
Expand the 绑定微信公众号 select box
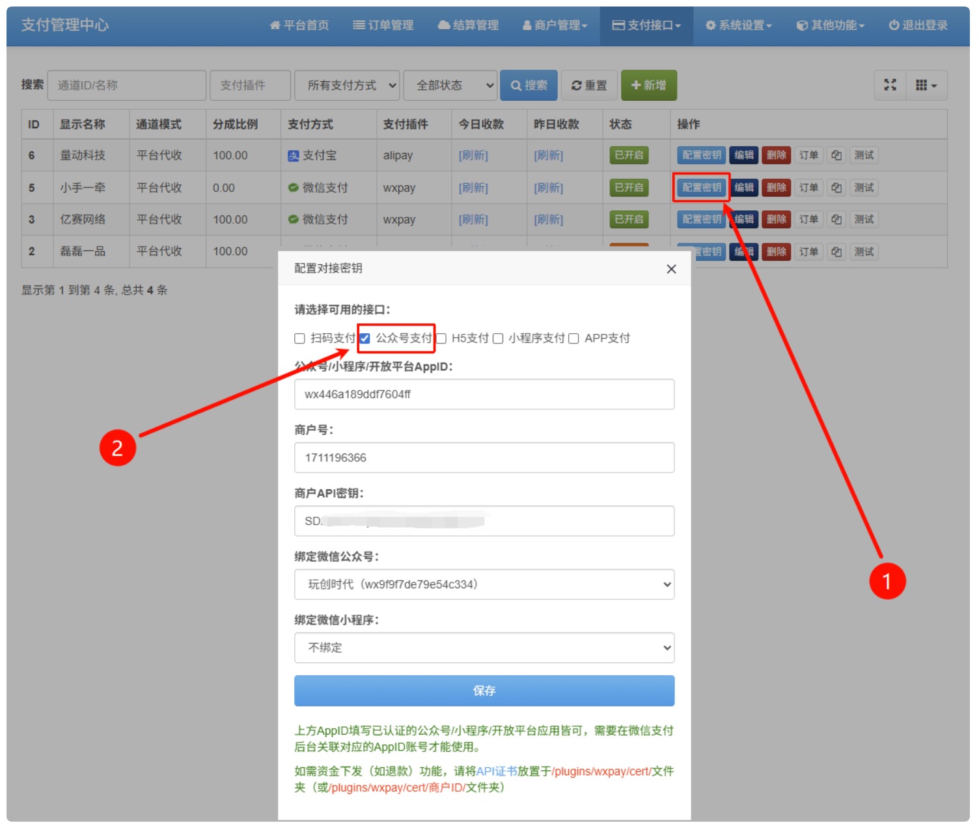pyautogui.click(x=484, y=584)
